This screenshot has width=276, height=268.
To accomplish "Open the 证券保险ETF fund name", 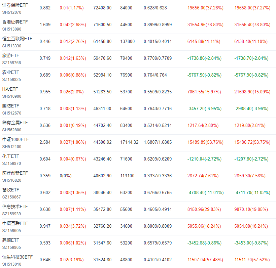I will coord(15,5).
